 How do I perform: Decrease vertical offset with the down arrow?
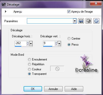[56, 45]
